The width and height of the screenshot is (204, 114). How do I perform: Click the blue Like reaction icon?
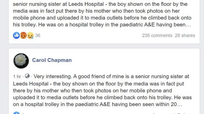16,36
